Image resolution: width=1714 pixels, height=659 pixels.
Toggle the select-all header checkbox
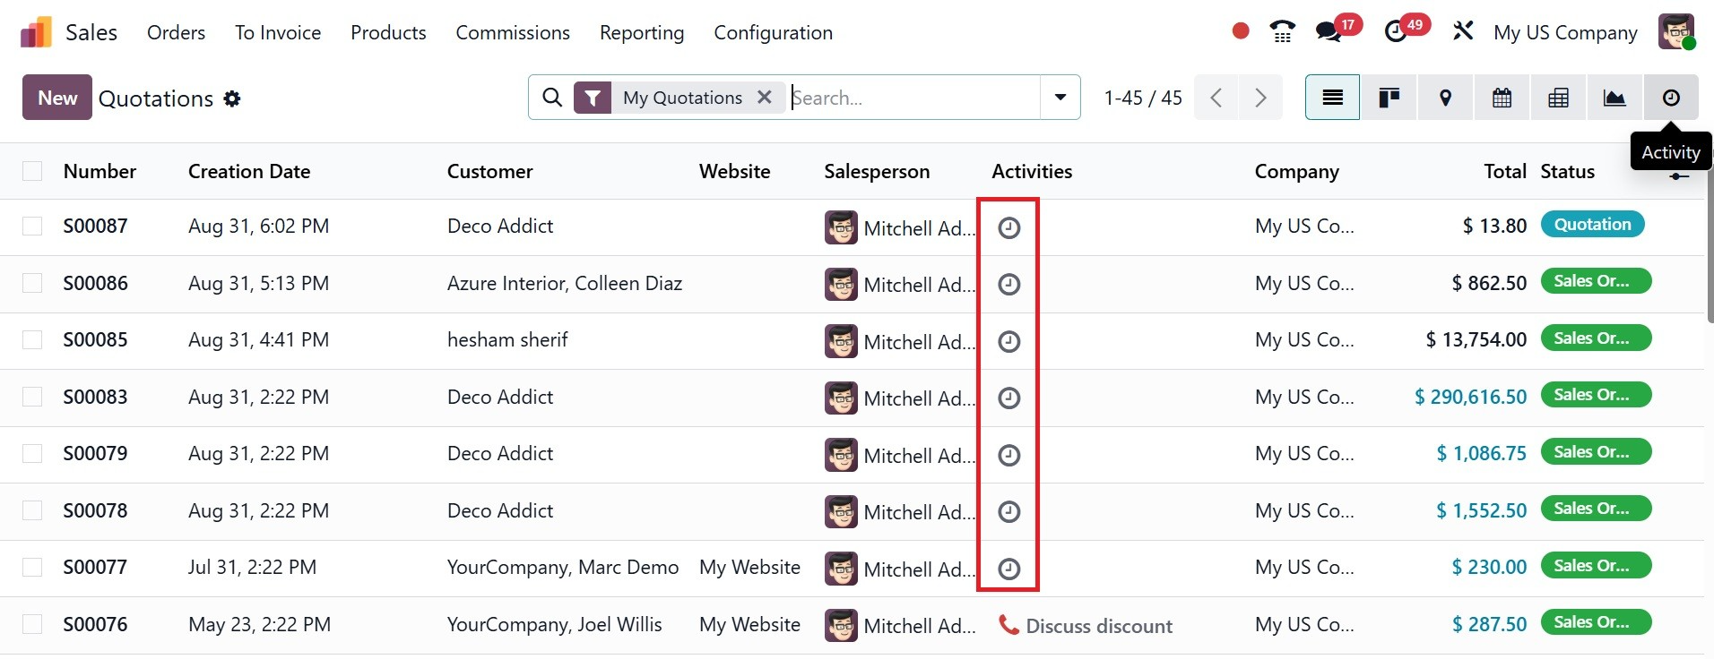[x=32, y=171]
